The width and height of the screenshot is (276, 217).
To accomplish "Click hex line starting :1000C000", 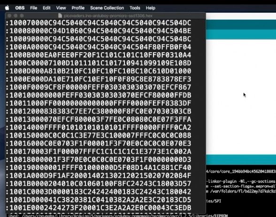I will coord(99,63).
